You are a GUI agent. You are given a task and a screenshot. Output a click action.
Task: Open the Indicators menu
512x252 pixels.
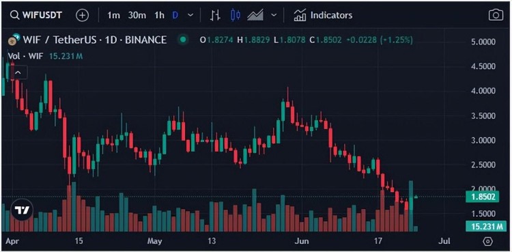323,15
